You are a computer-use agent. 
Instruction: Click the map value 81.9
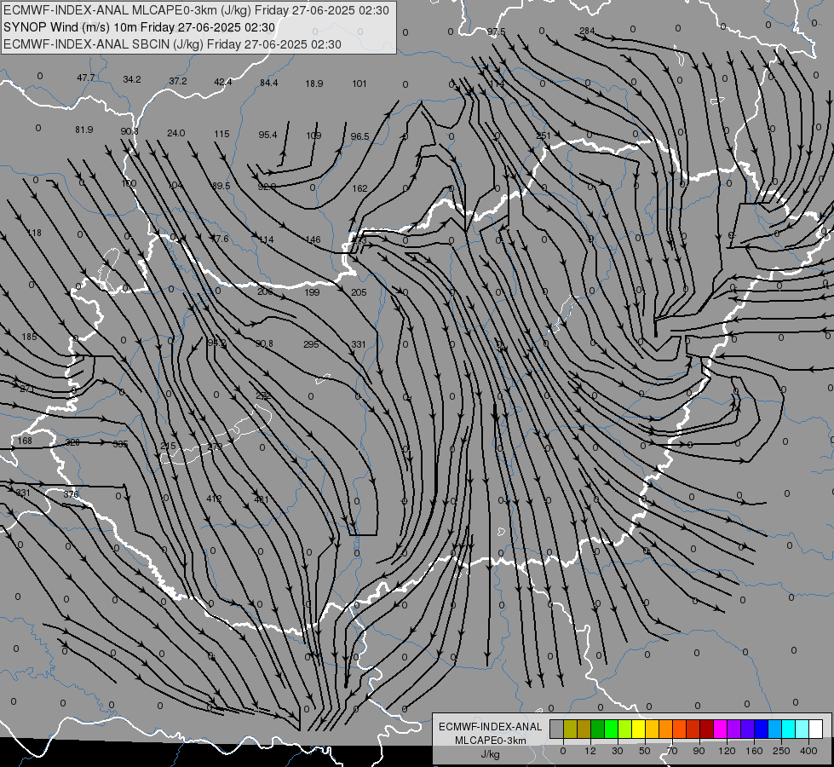click(x=84, y=130)
